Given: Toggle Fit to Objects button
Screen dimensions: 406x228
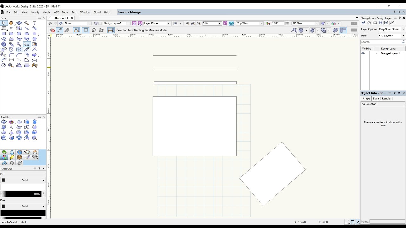Looking at the screenshot, I should coord(193,23).
